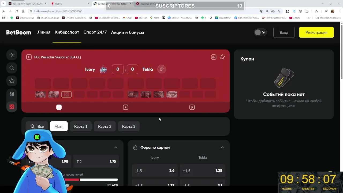Open the sidebar search icon
Viewport: 343px width, 193px height.
[12, 68]
